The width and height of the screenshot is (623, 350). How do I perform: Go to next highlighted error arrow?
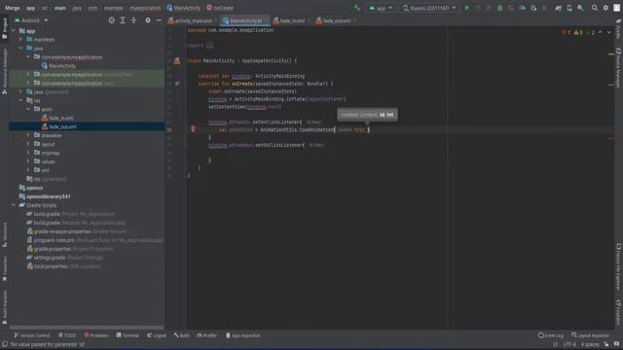[609, 32]
